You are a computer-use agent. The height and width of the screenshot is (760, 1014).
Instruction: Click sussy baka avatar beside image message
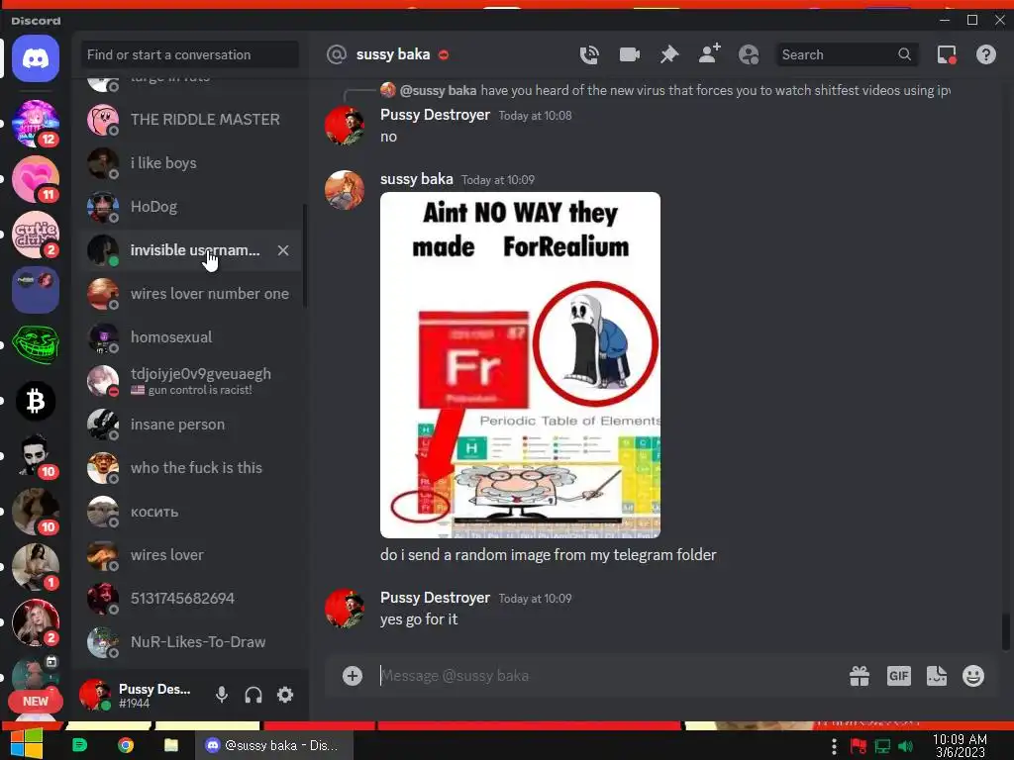click(344, 190)
